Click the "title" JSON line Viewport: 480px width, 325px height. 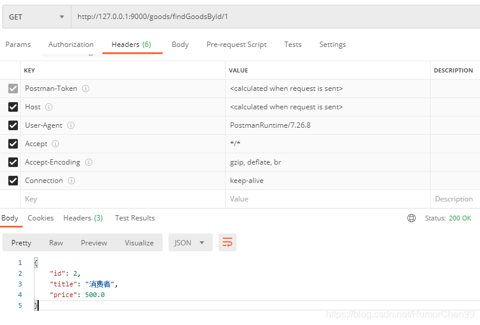coord(83,284)
